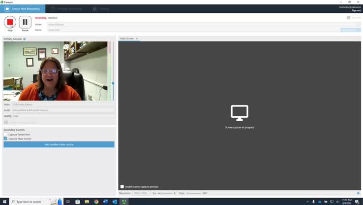Switch to the Create New Recording tab

[x=23, y=9]
